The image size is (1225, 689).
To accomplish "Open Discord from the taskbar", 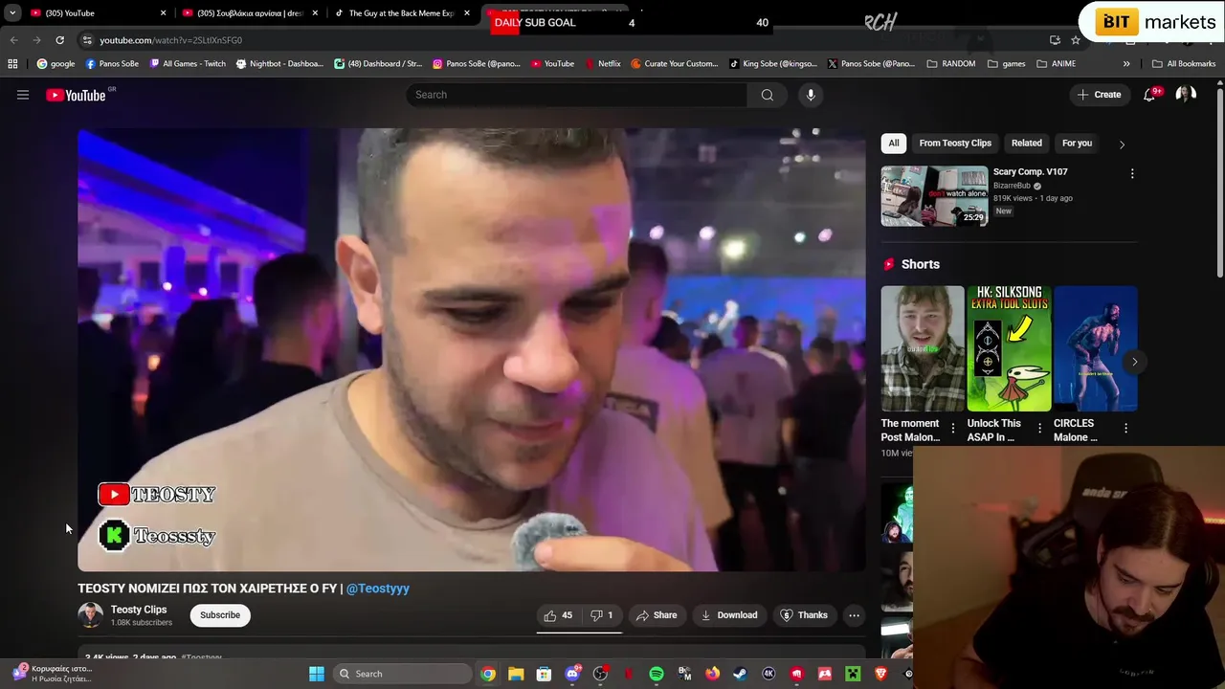I will (572, 674).
